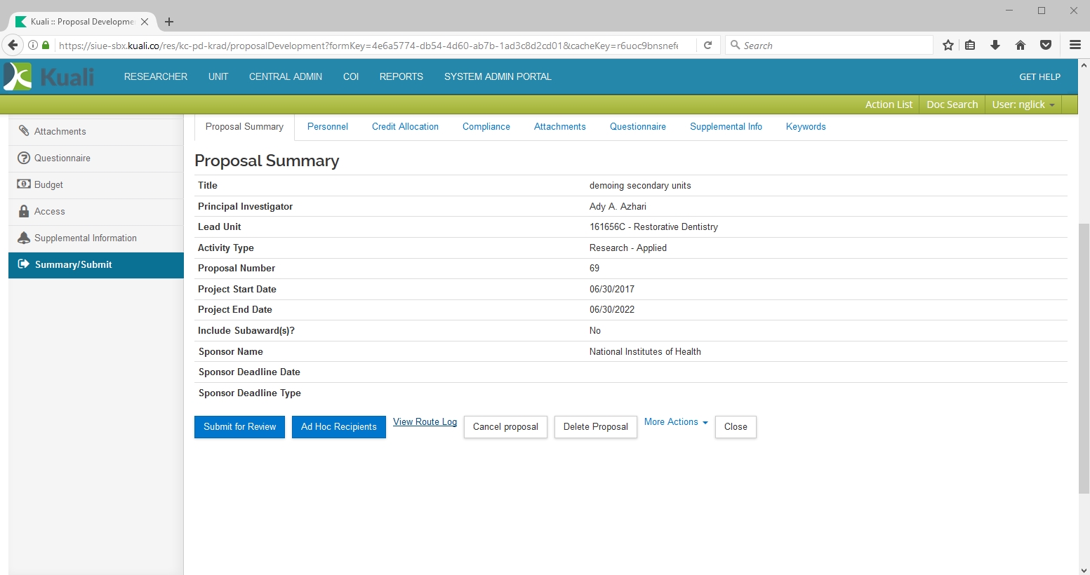Click the question mark Questionnaire icon
Screen dimensions: 1090x575
[24, 158]
